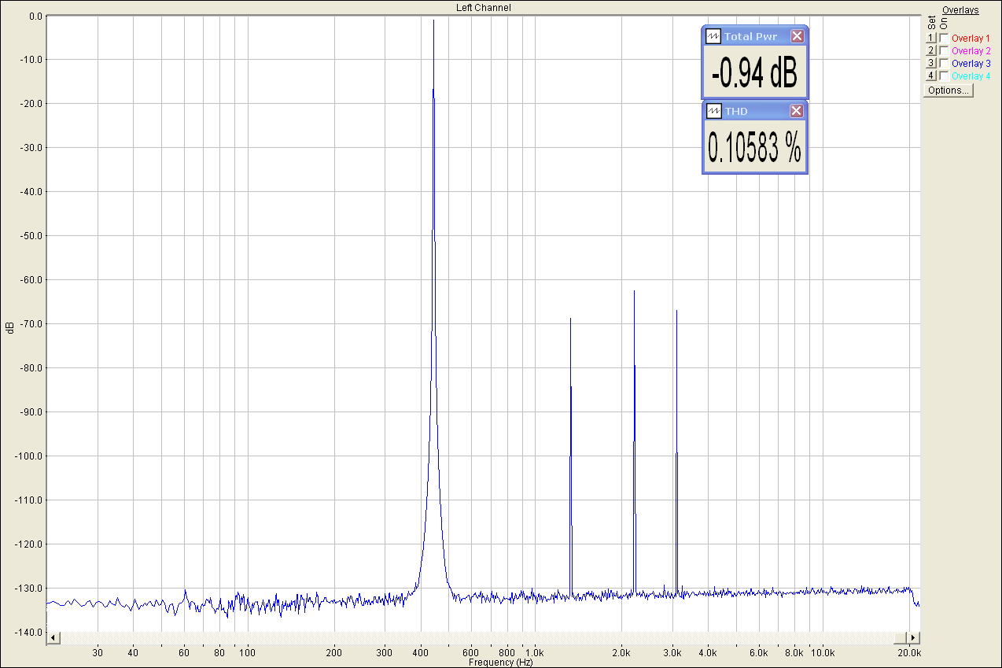Click the Set button numbered 2 for Overlay 2

930,50
